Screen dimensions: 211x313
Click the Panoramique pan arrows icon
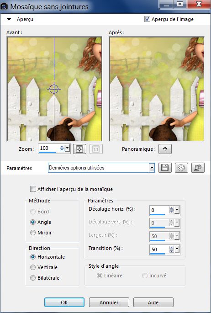[x=165, y=149]
